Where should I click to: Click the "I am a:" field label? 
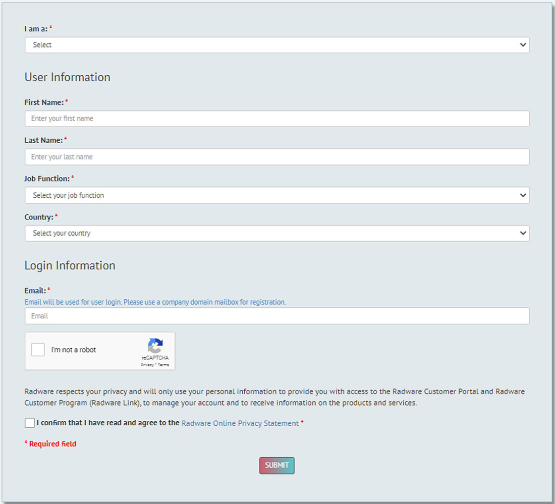pos(36,29)
